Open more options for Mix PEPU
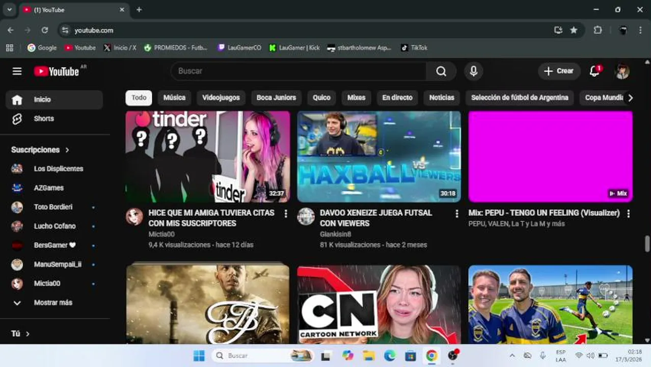The image size is (651, 367). [628, 214]
